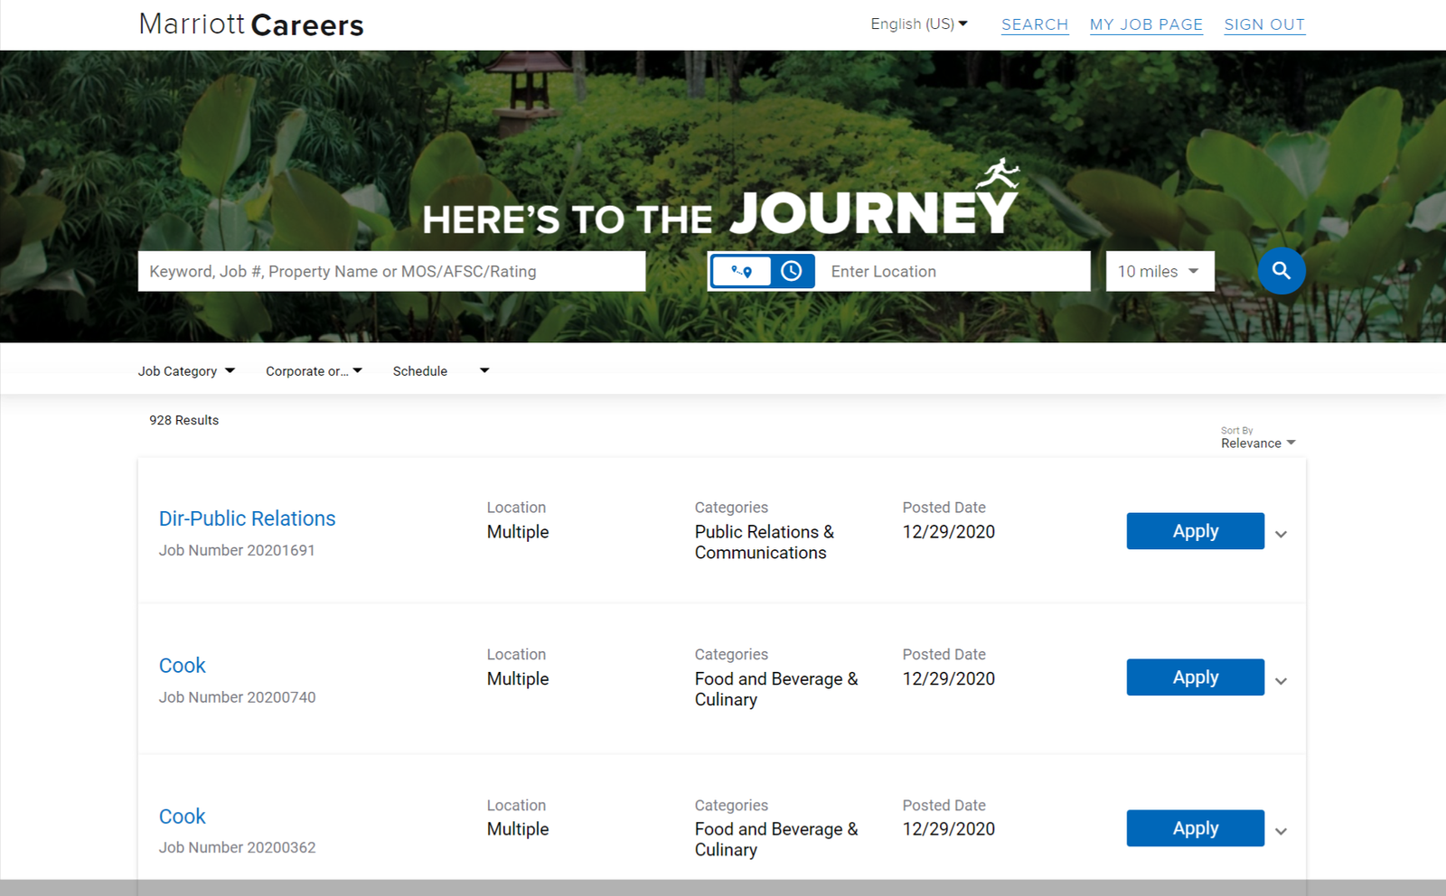Select the location pin search mode icon
The height and width of the screenshot is (896, 1446).
click(741, 271)
